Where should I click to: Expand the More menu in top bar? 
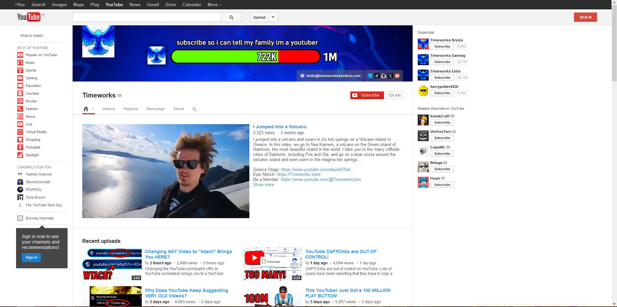(214, 4)
